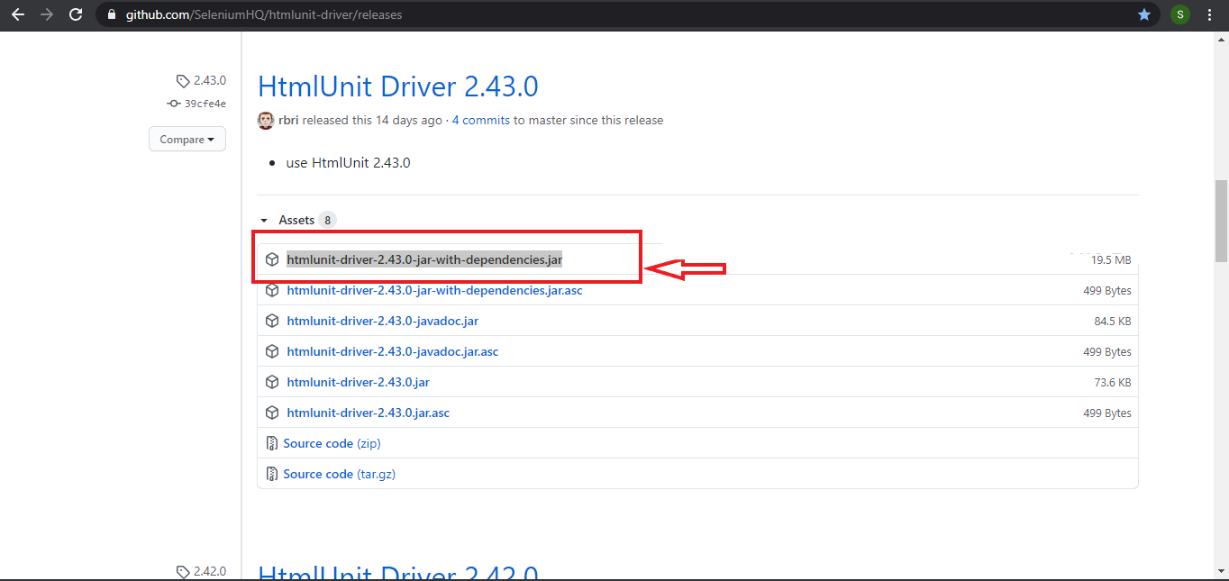Click the Assets count badge 8

coord(328,220)
